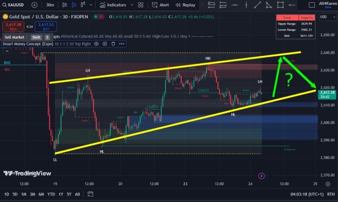Click the 2,650.00 price scale label

[x=327, y=35]
